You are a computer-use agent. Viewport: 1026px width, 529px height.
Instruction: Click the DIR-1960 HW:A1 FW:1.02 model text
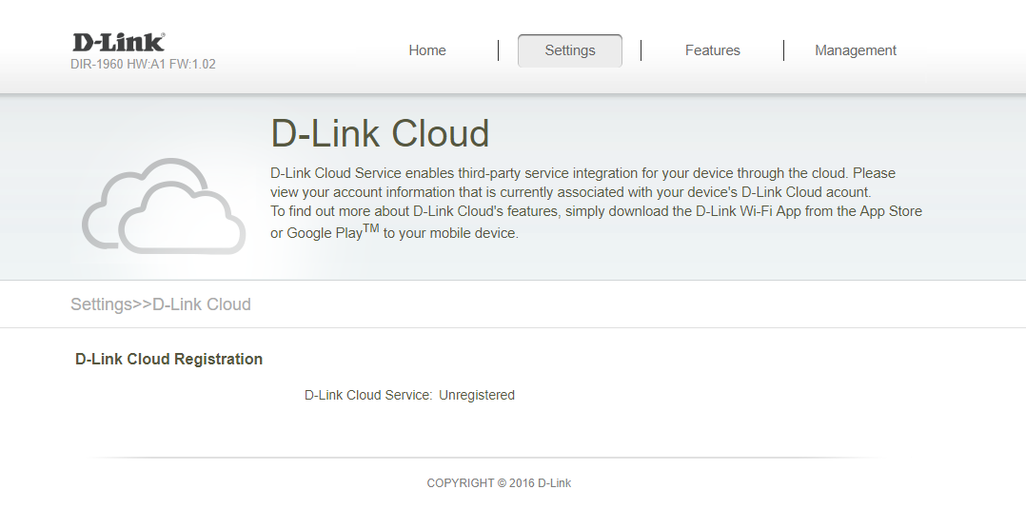pos(143,64)
